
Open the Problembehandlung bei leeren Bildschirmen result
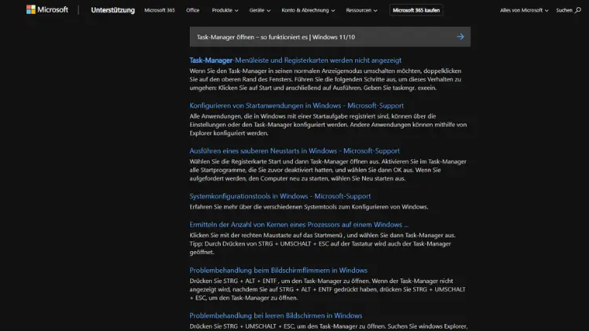tap(276, 315)
